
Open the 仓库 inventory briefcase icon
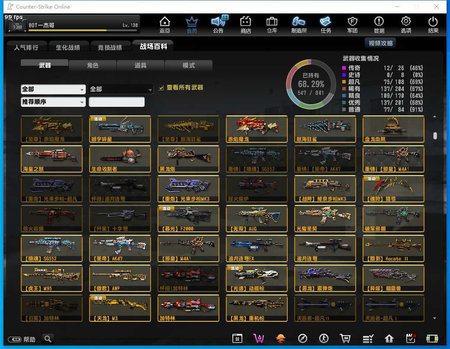(272, 24)
